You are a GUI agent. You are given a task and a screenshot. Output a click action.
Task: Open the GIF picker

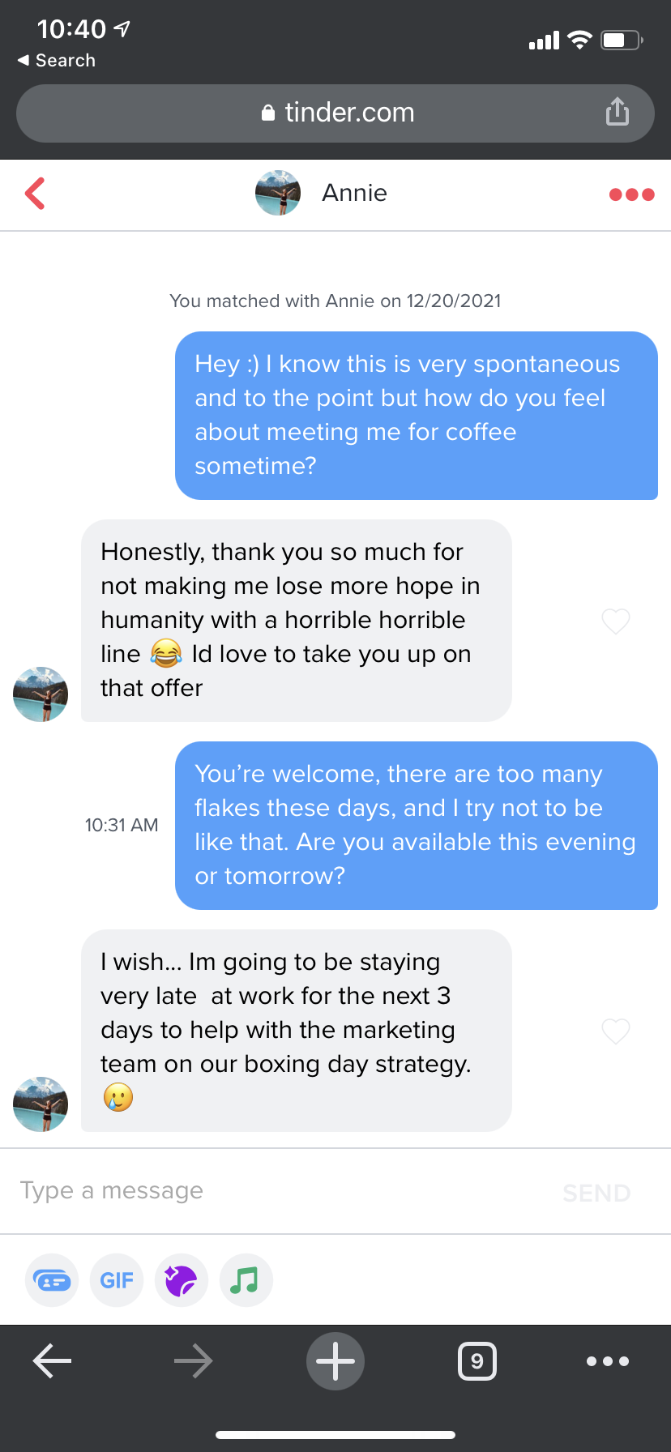[117, 1280]
